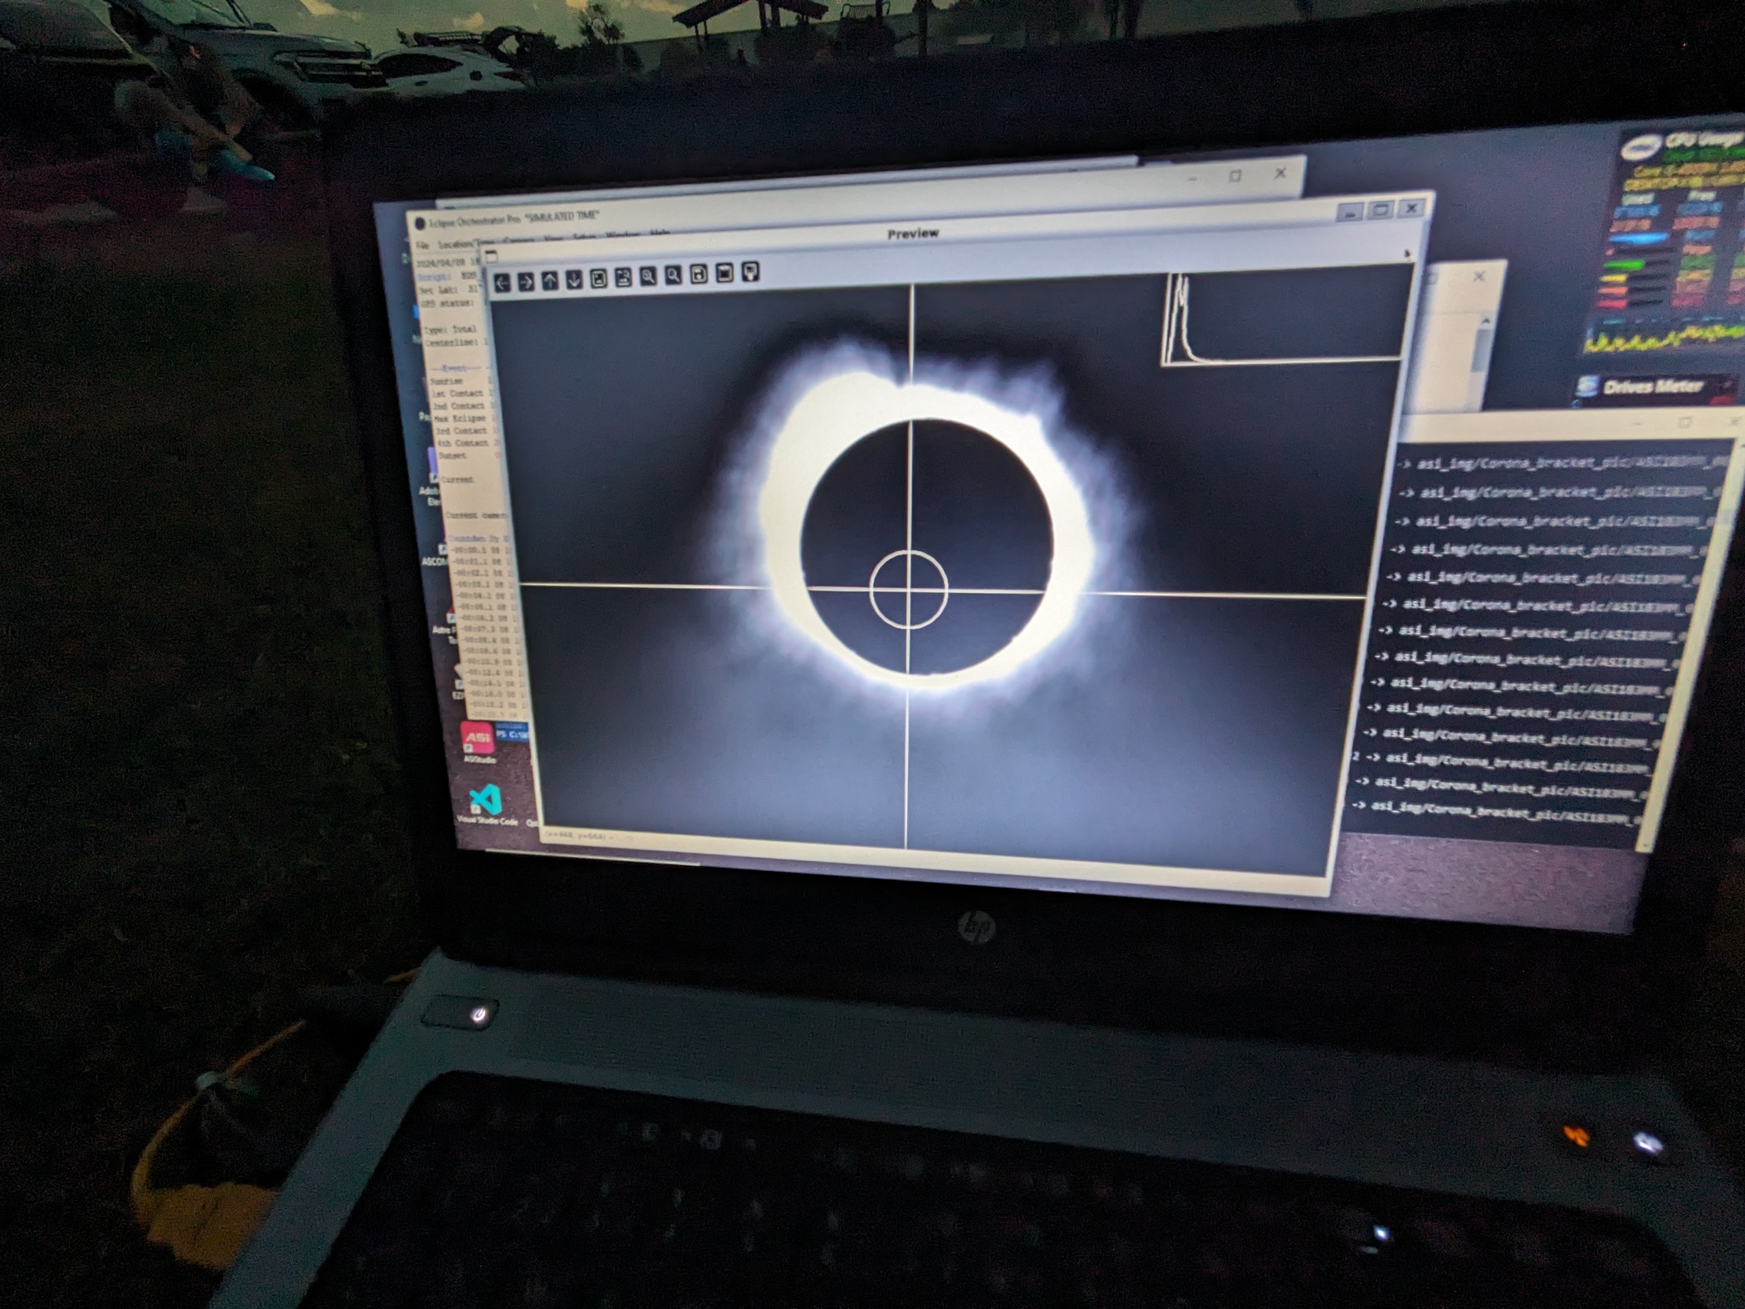
Task: Click the down arrow toolbar icon
Action: coord(575,280)
